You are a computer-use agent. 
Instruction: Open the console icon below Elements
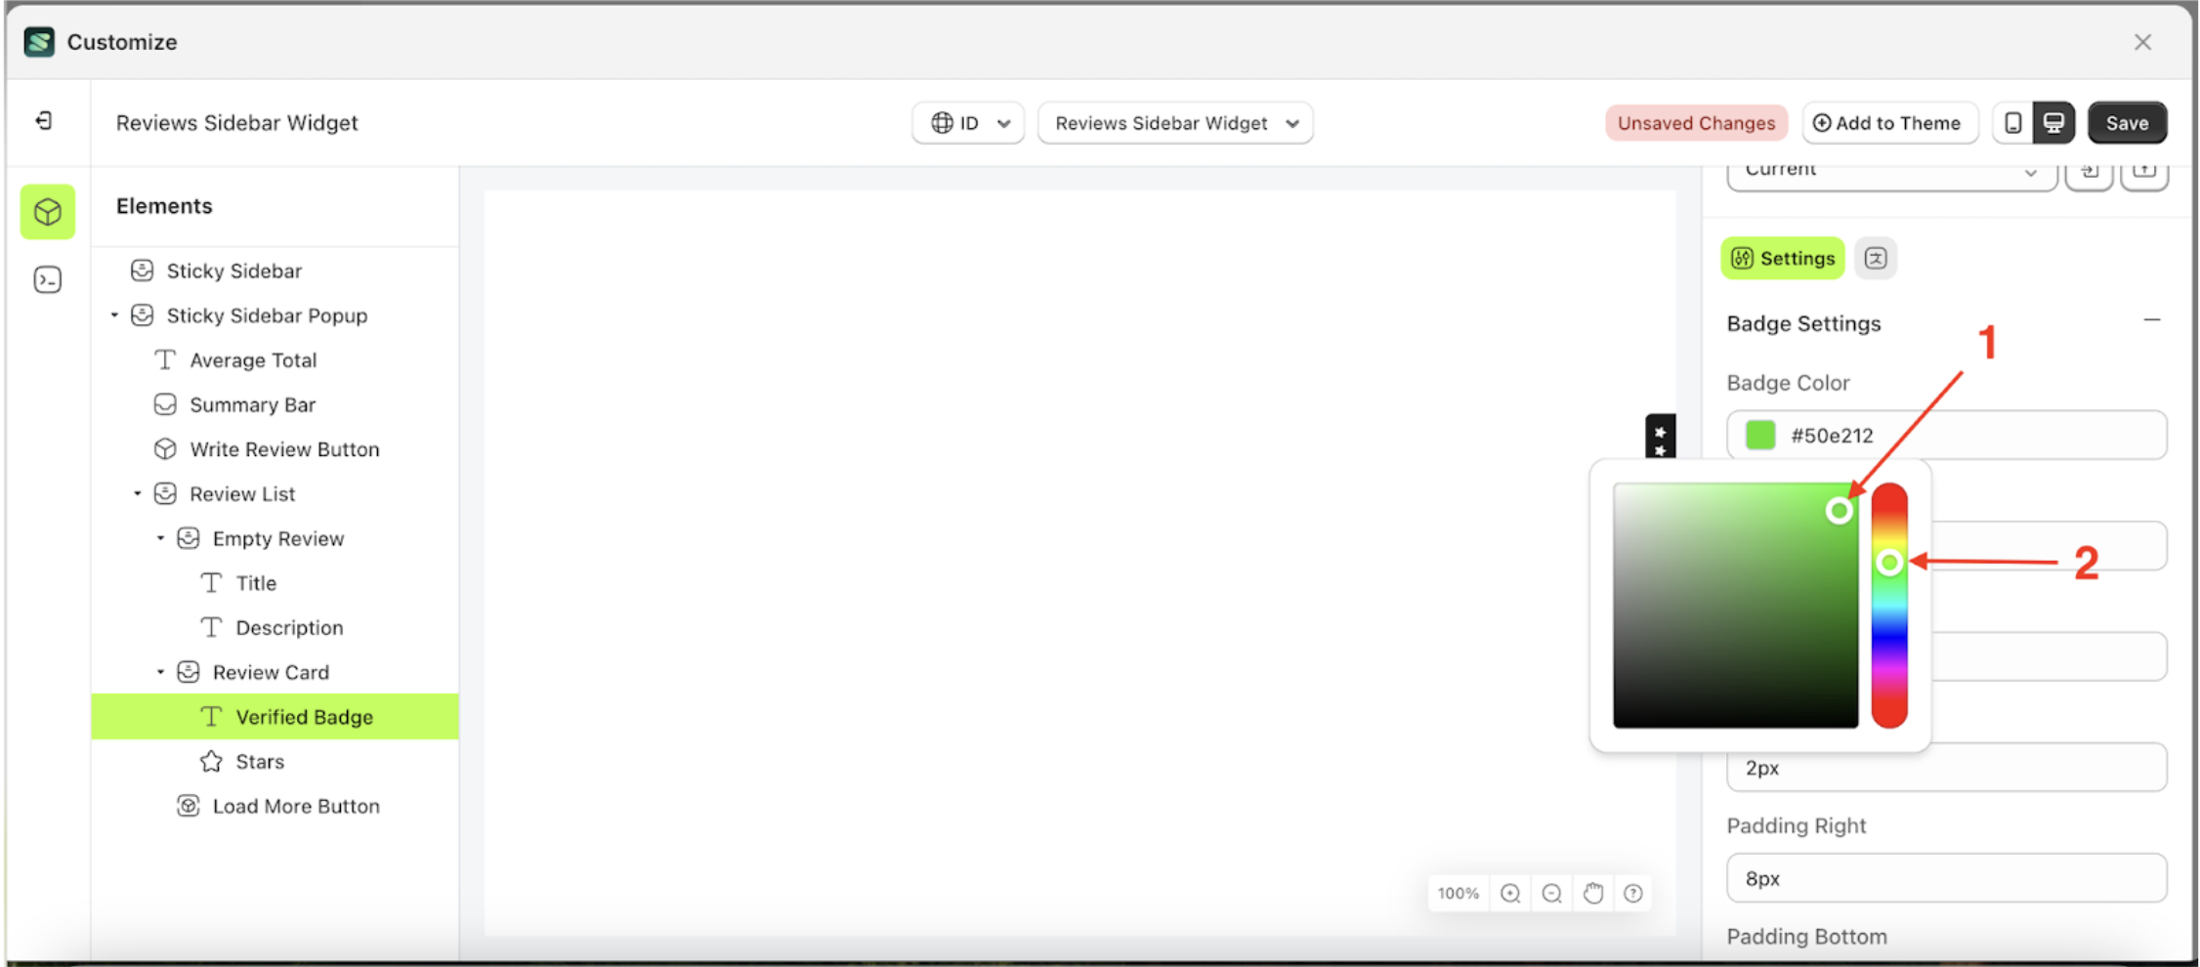coord(47,279)
